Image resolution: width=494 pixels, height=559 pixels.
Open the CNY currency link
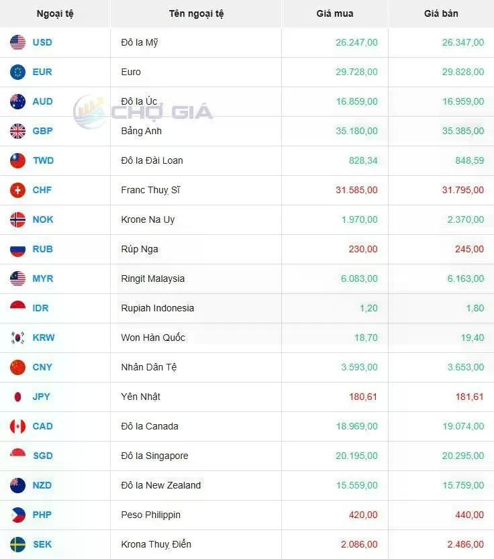[42, 367]
